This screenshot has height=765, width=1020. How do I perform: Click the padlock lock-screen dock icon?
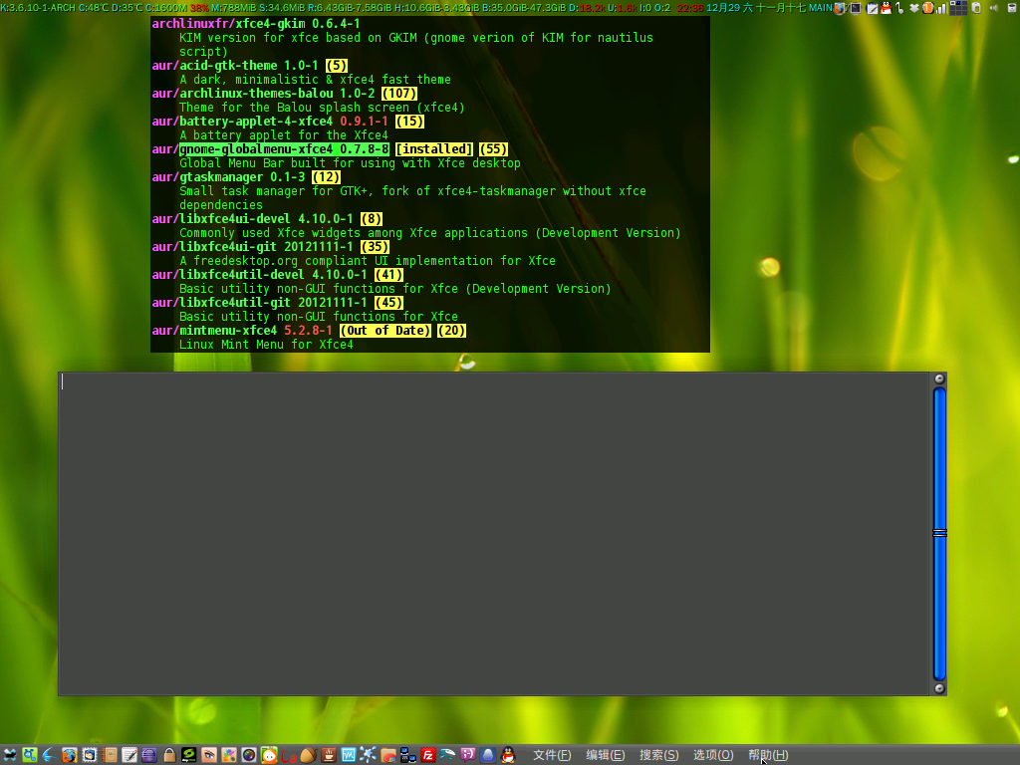pos(169,755)
